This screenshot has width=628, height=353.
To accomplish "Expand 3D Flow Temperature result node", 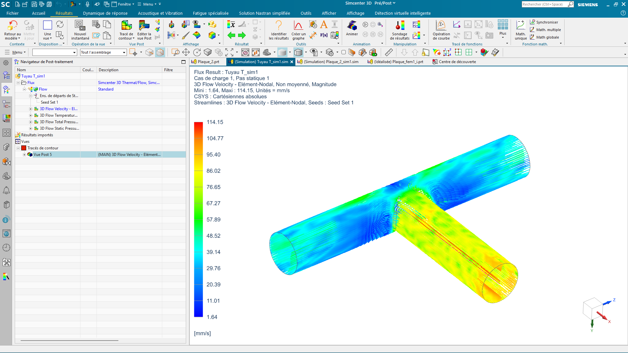I will pos(31,115).
